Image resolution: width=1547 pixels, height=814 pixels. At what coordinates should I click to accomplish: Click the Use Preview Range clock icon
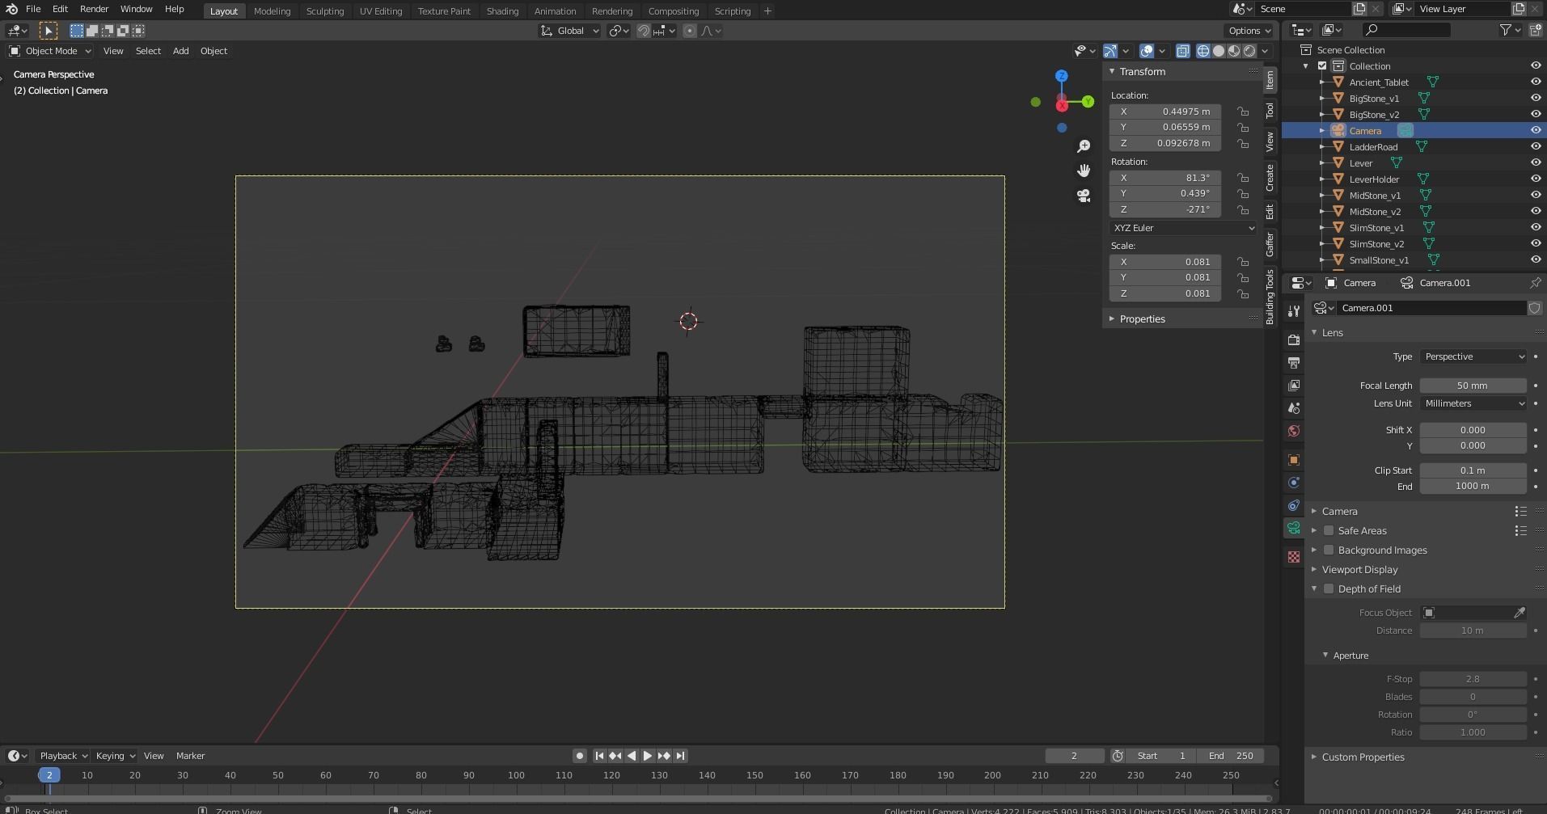coord(1118,756)
